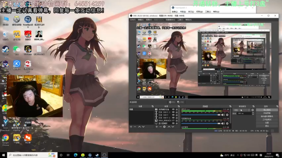Open the Corel VideoStudio desktop shortcut

[5, 125]
